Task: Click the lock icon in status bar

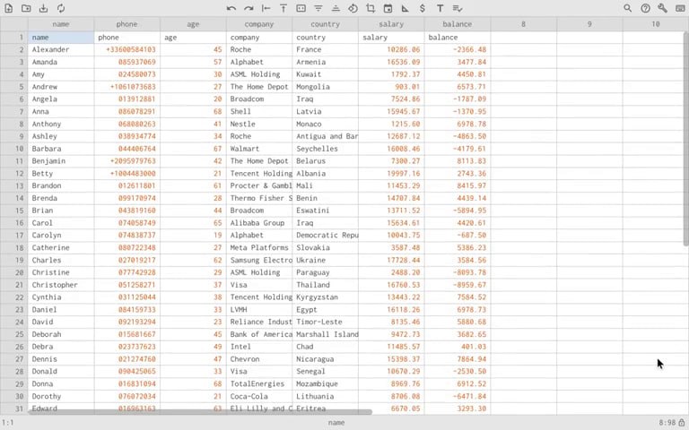Action: pyautogui.click(x=682, y=422)
